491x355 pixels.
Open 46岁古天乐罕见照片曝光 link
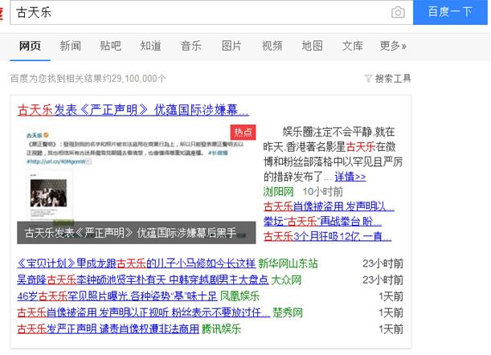click(x=117, y=296)
